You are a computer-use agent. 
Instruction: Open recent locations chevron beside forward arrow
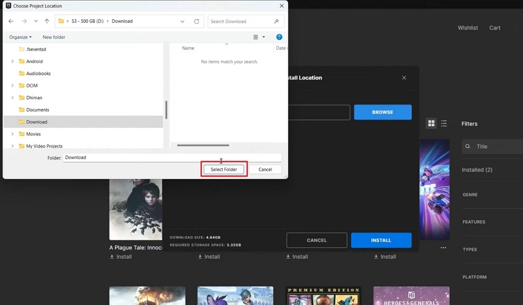pos(36,21)
